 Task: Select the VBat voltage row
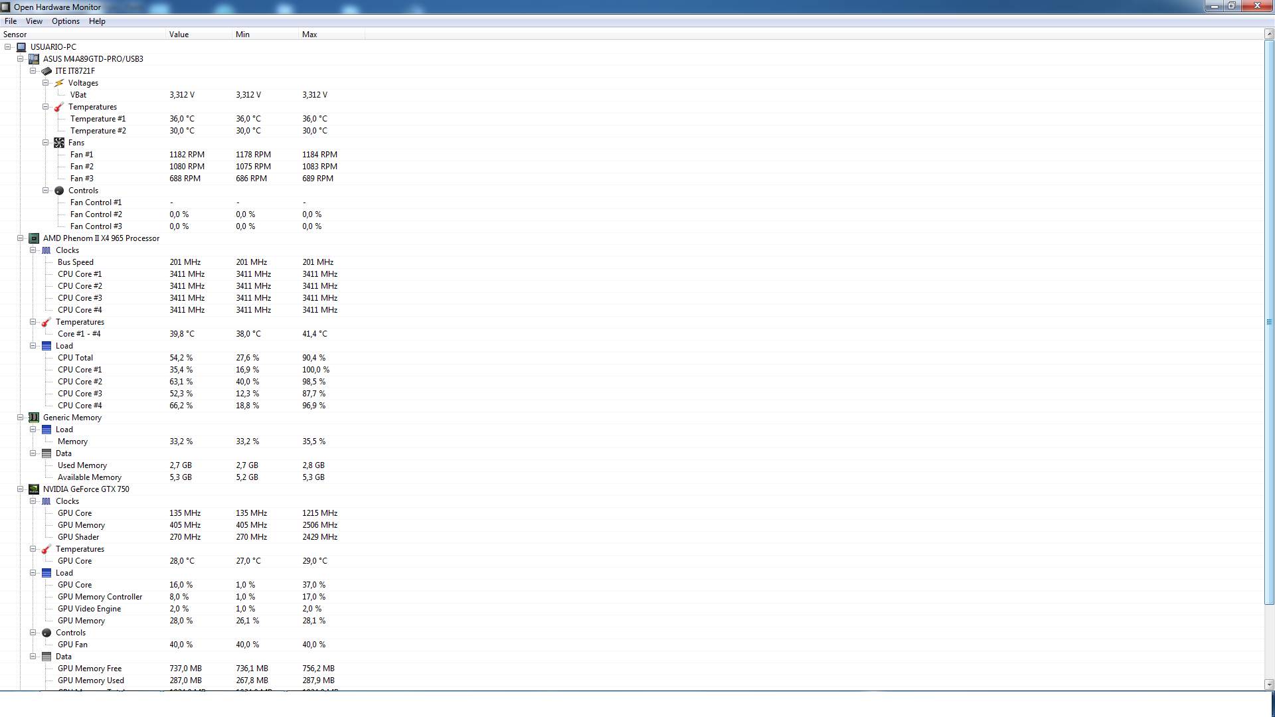632,95
